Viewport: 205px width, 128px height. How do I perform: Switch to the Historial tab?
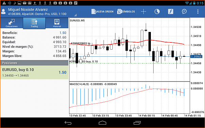[57, 23]
